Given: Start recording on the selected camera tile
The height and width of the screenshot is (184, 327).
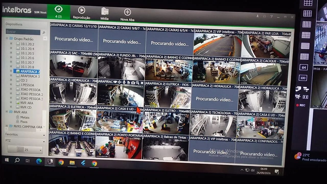Looking at the screenshot, I should point(115,82).
